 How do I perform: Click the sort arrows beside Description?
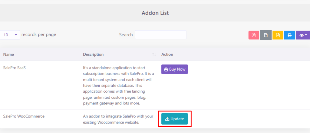pos(154,55)
